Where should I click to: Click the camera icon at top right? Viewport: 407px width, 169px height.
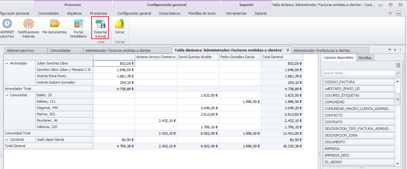[x=398, y=13]
